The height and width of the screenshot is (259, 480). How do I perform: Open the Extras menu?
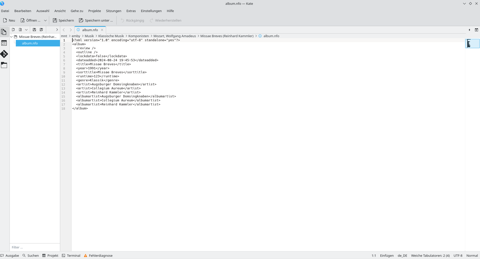[131, 11]
